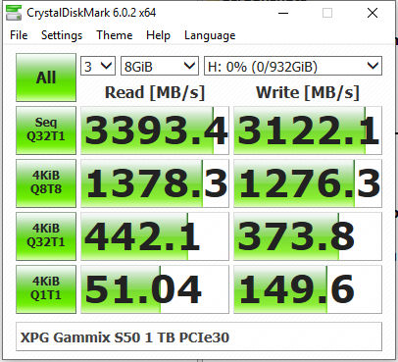Click the CrystalDiskMark app icon in title bar
The width and height of the screenshot is (398, 362).
pyautogui.click(x=14, y=13)
